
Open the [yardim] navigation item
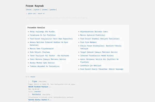[x=53, y=10]
